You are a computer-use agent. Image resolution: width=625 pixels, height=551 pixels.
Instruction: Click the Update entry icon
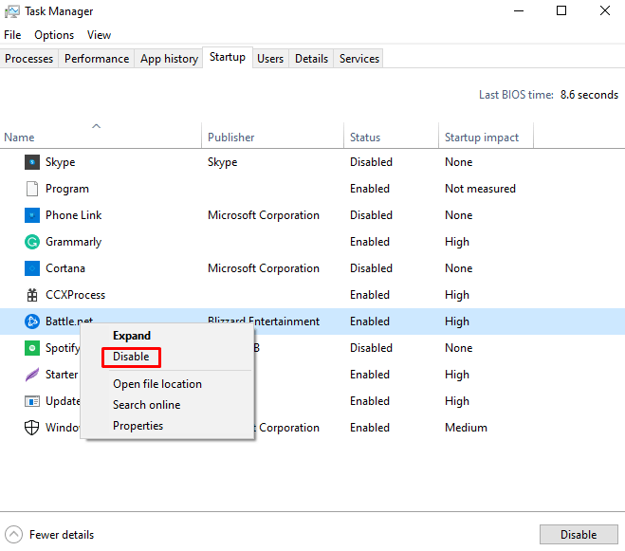pos(32,401)
